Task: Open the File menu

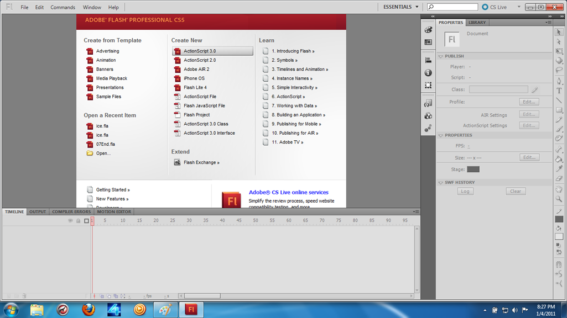Action: [24, 7]
